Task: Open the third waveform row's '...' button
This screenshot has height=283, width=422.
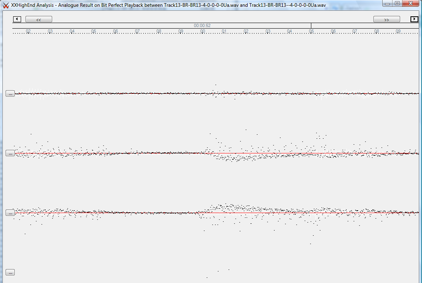Action: click(10, 213)
